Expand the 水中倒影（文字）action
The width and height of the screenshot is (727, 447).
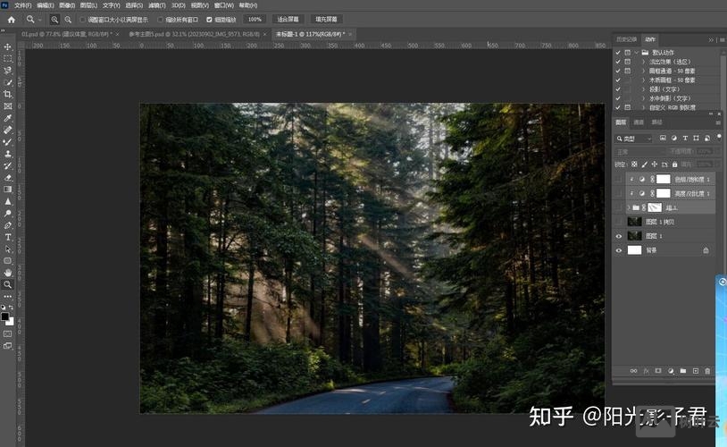(x=643, y=98)
